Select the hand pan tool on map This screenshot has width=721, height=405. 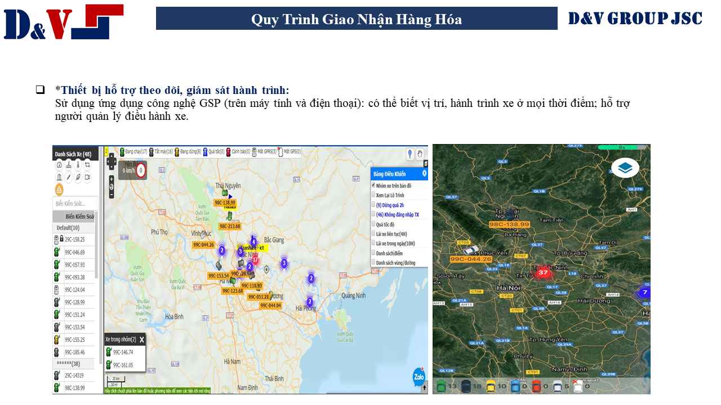(420, 154)
